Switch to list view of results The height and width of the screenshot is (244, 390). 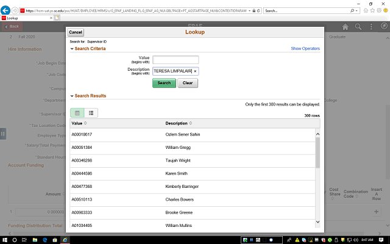[91, 113]
